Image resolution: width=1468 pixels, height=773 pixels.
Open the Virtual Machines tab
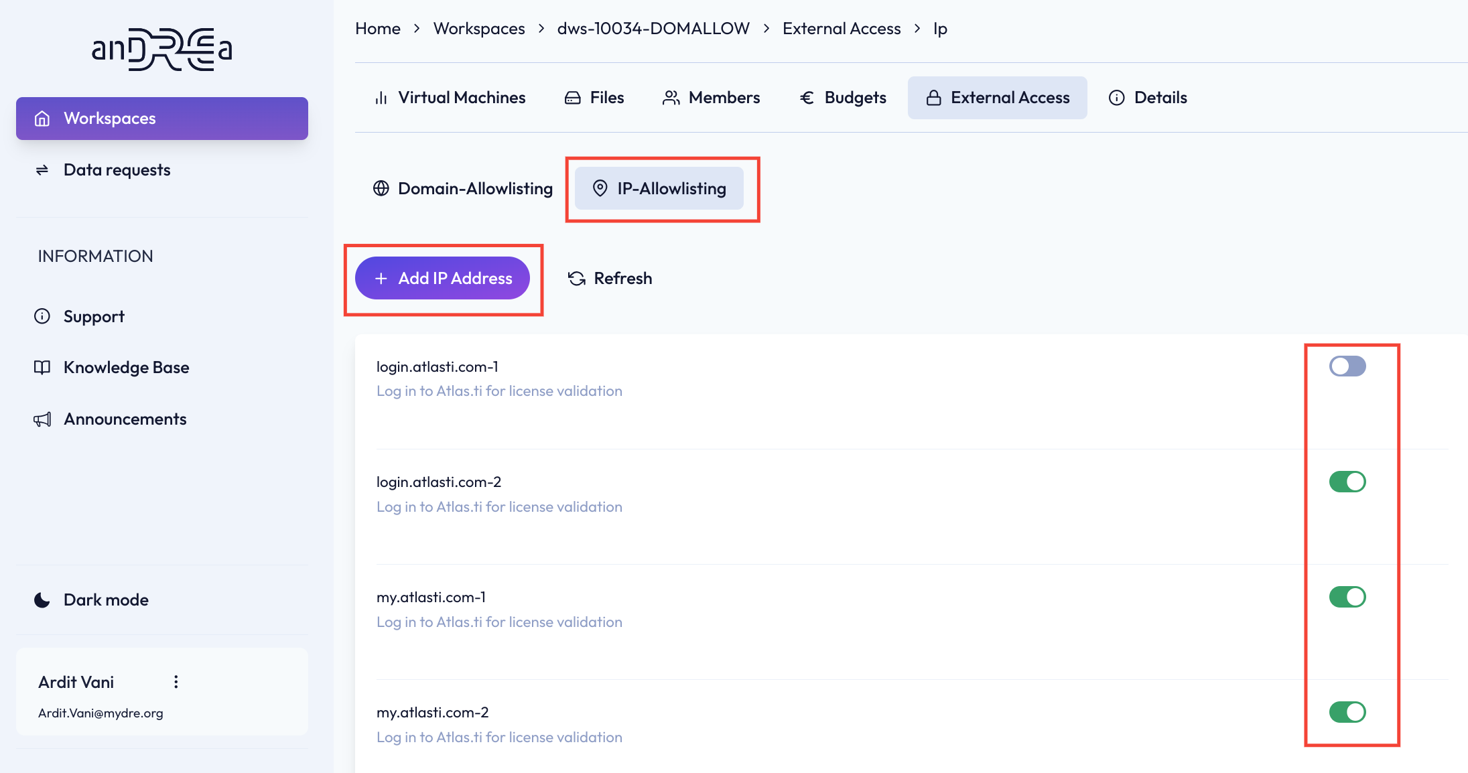(x=450, y=98)
